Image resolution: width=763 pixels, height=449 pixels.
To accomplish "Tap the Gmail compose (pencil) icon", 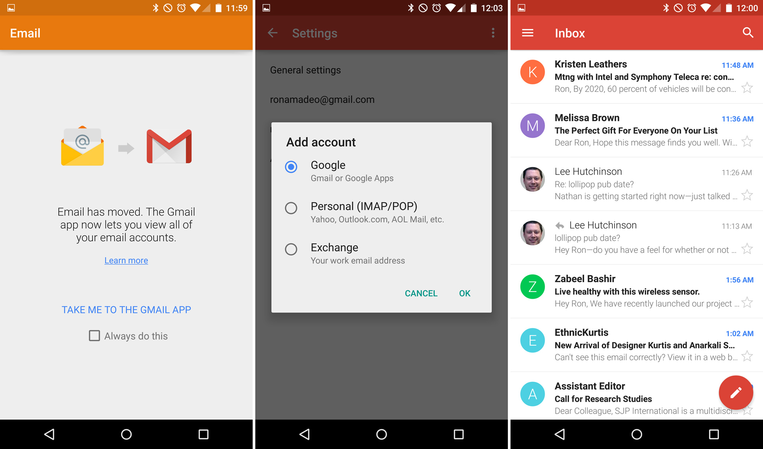I will tap(734, 392).
